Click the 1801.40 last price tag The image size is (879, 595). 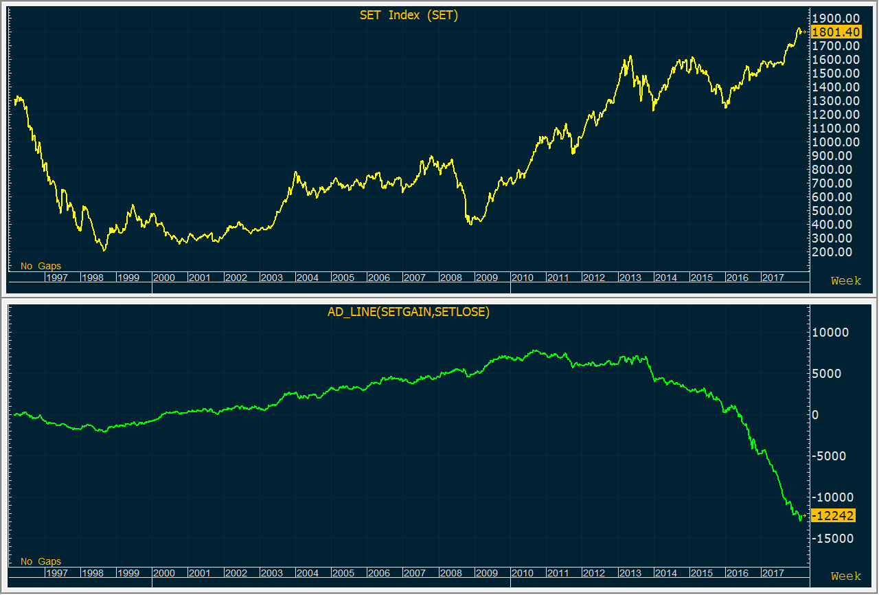coord(835,32)
